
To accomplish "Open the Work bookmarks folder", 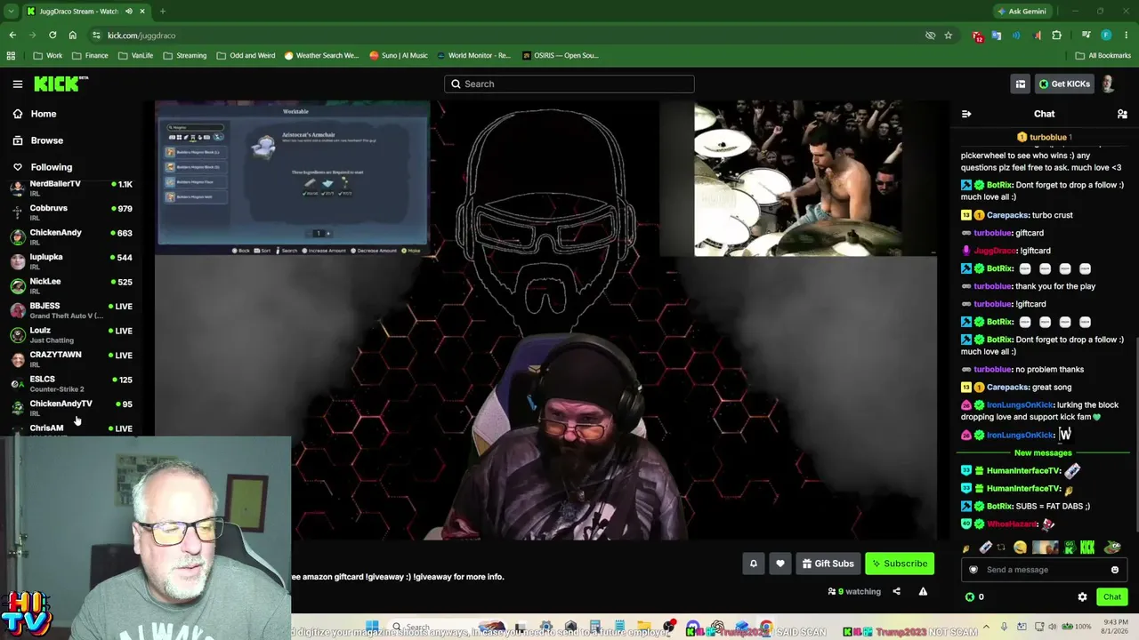I will pyautogui.click(x=48, y=55).
